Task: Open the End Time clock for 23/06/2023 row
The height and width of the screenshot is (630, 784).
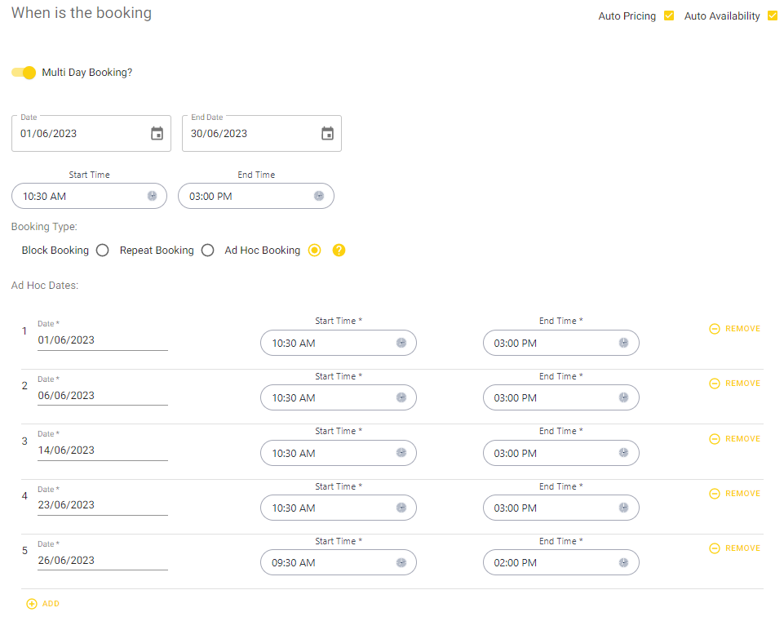Action: point(623,508)
